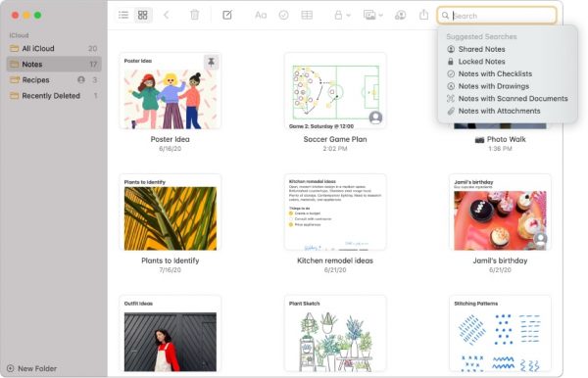This screenshot has height=378, width=588.
Task: Open the Aa text format options
Action: pyautogui.click(x=261, y=16)
